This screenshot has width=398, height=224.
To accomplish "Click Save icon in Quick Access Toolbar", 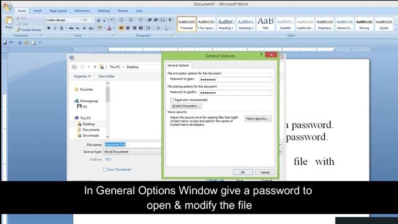I will [x=5, y=43].
